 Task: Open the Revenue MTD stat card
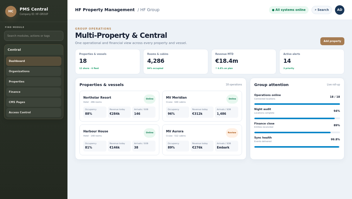(x=244, y=62)
